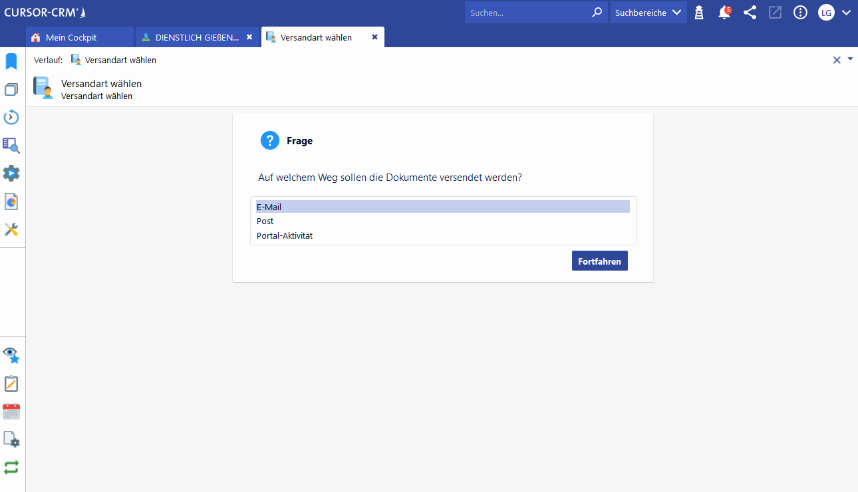Select E-Mail as the shipping method
Viewport: 858px width, 492px height.
442,207
